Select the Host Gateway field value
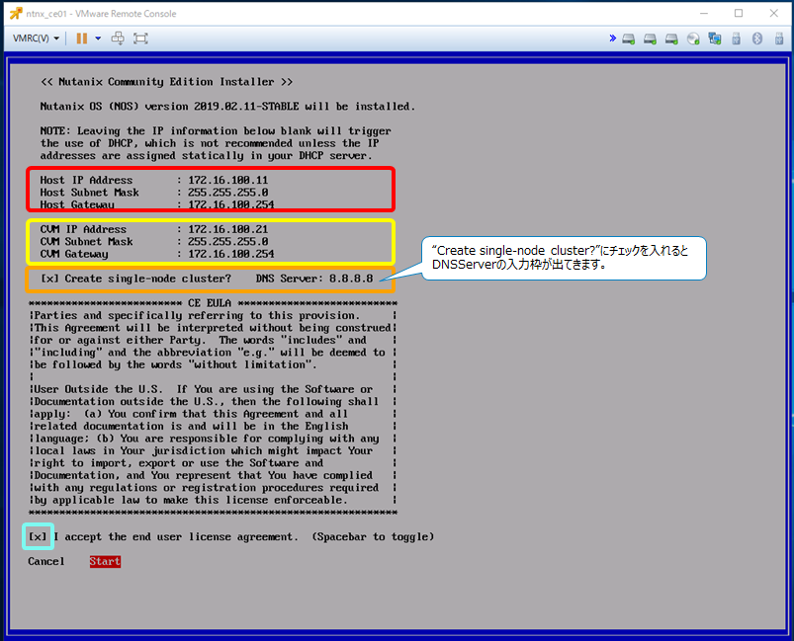Image resolution: width=794 pixels, height=641 pixels. (x=231, y=204)
